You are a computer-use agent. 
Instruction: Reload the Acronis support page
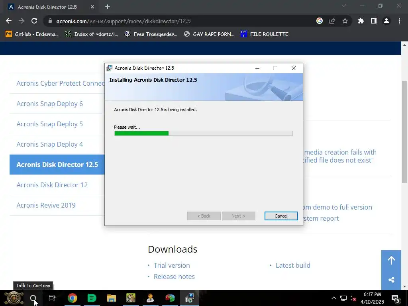34,21
